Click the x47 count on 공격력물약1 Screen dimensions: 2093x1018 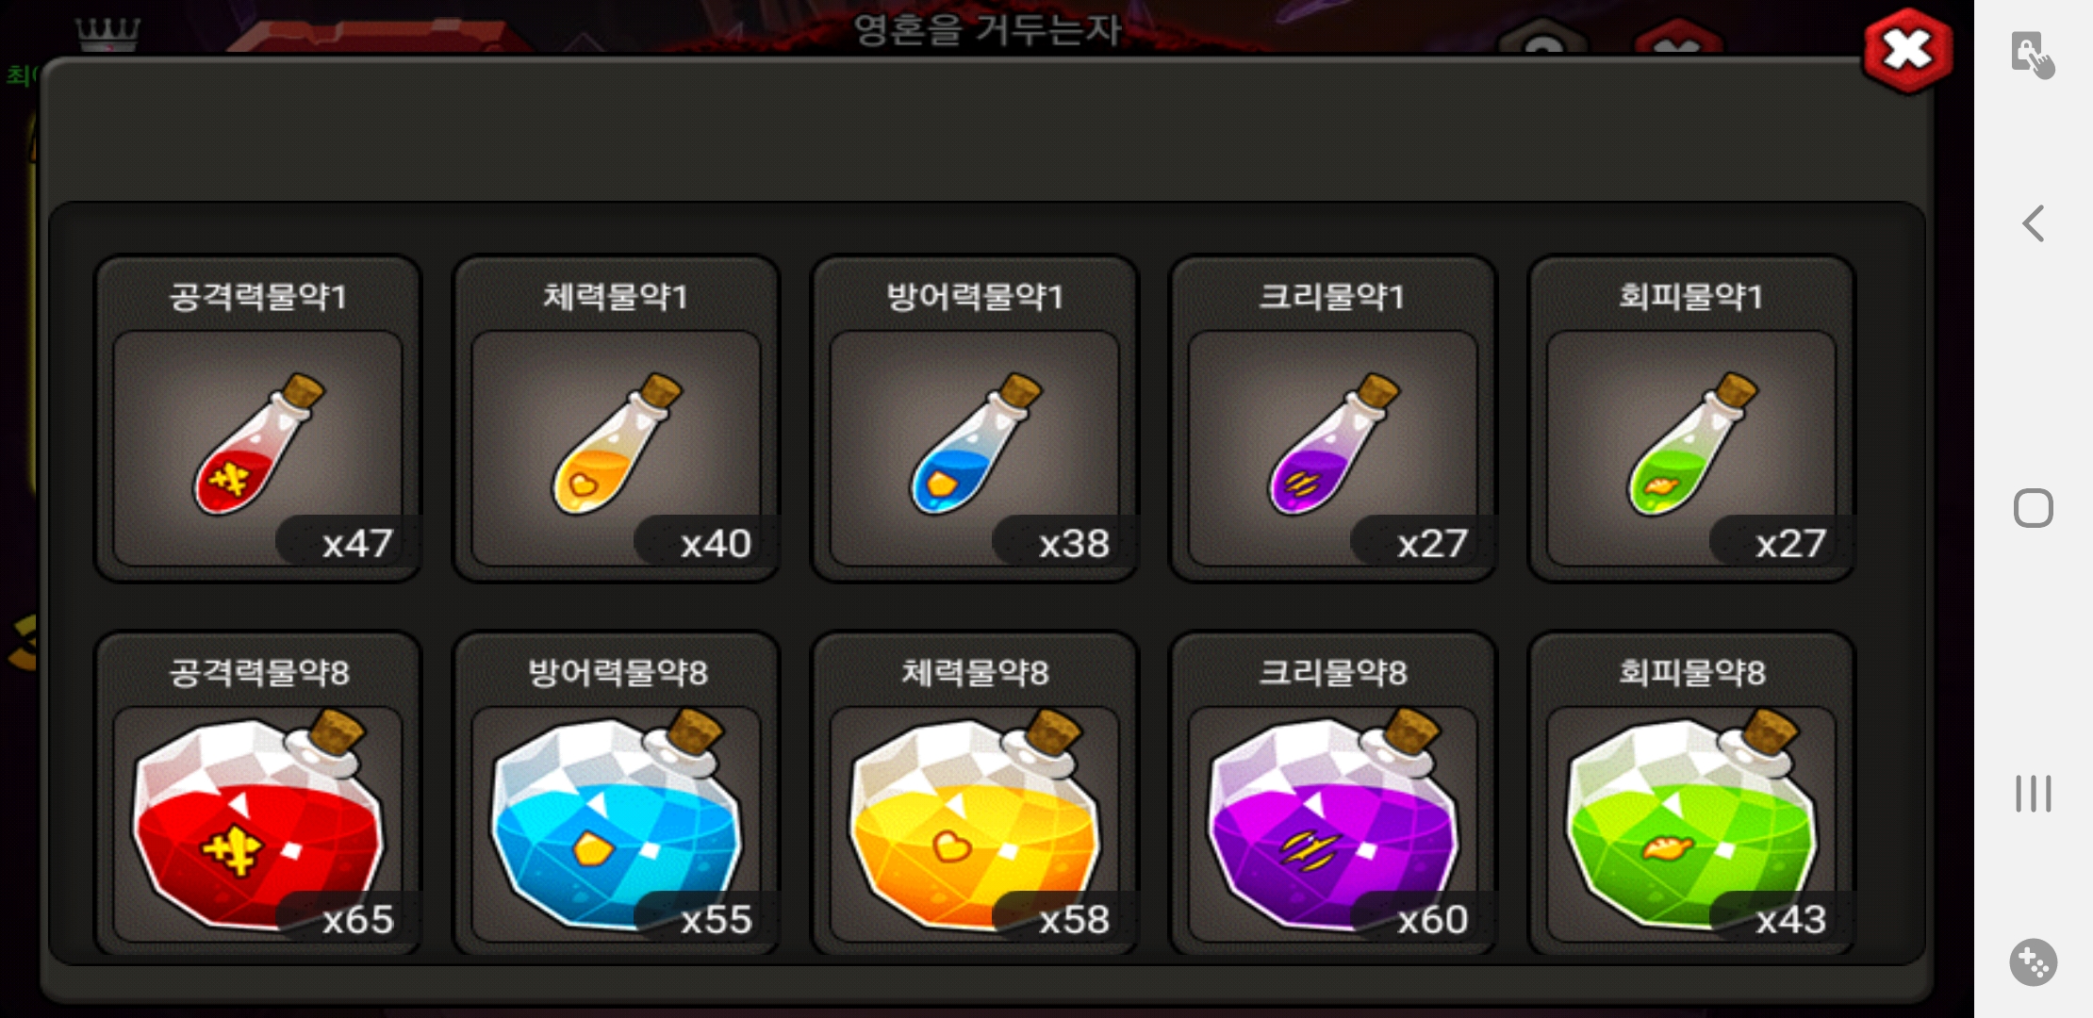tap(356, 544)
